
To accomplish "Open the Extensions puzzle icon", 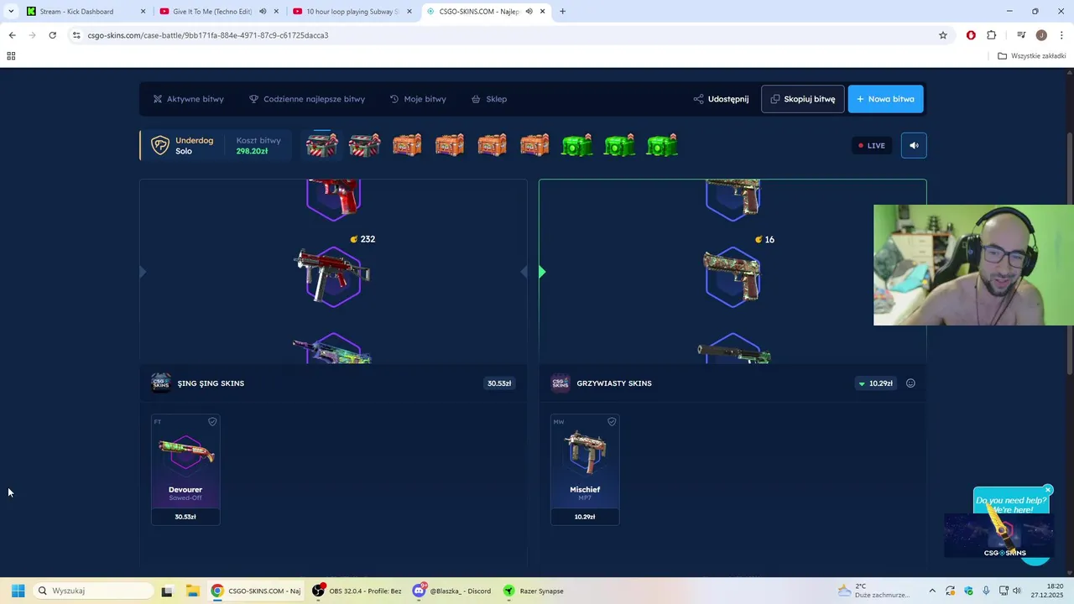I will pyautogui.click(x=992, y=35).
